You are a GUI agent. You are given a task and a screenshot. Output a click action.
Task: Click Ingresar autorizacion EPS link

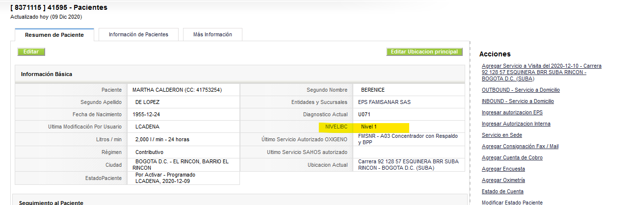[x=512, y=112]
